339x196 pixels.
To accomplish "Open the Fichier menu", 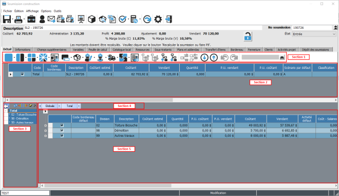I will pos(8,11).
